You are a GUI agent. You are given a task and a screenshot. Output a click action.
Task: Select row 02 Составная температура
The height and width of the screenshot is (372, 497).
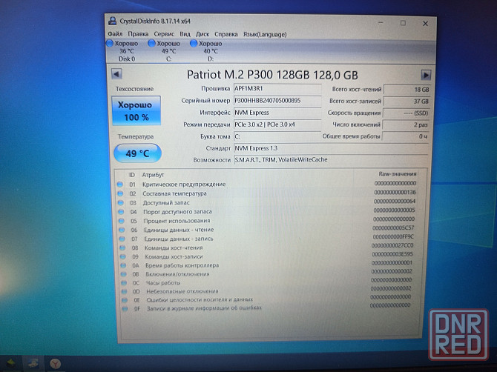[x=266, y=193]
